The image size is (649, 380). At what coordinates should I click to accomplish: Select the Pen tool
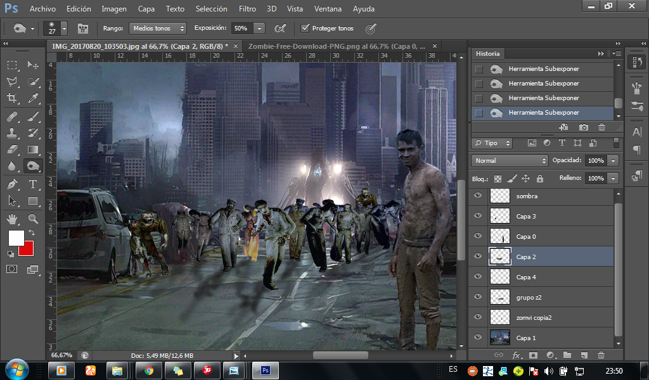pos(12,184)
